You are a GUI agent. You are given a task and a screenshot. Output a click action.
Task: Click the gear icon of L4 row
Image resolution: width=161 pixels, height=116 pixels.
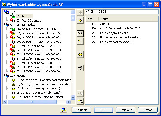coord(13,80)
